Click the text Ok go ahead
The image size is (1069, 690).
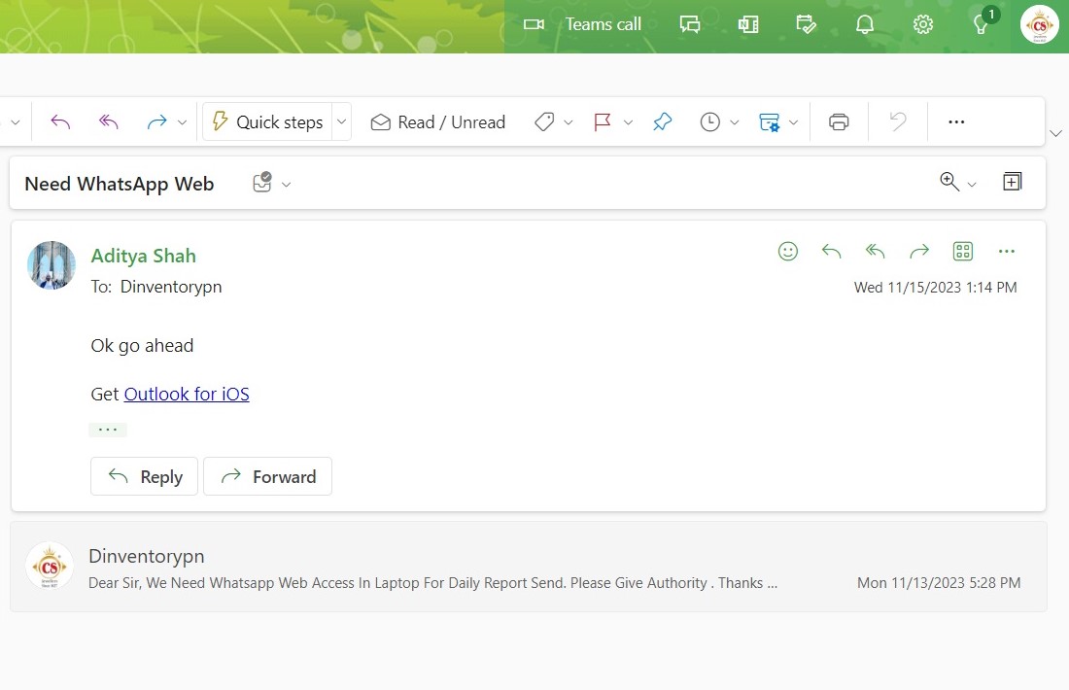click(x=142, y=346)
